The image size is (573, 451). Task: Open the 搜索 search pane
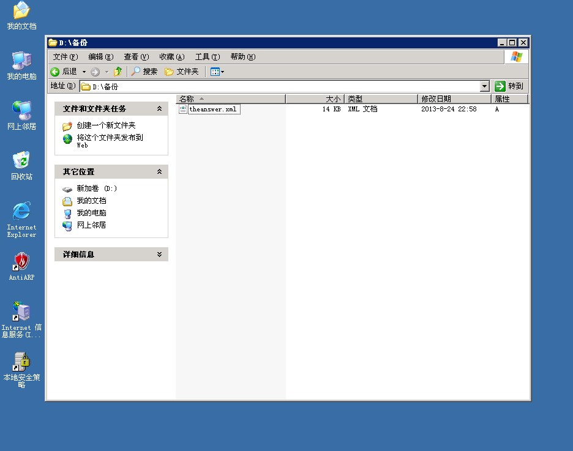[x=144, y=72]
